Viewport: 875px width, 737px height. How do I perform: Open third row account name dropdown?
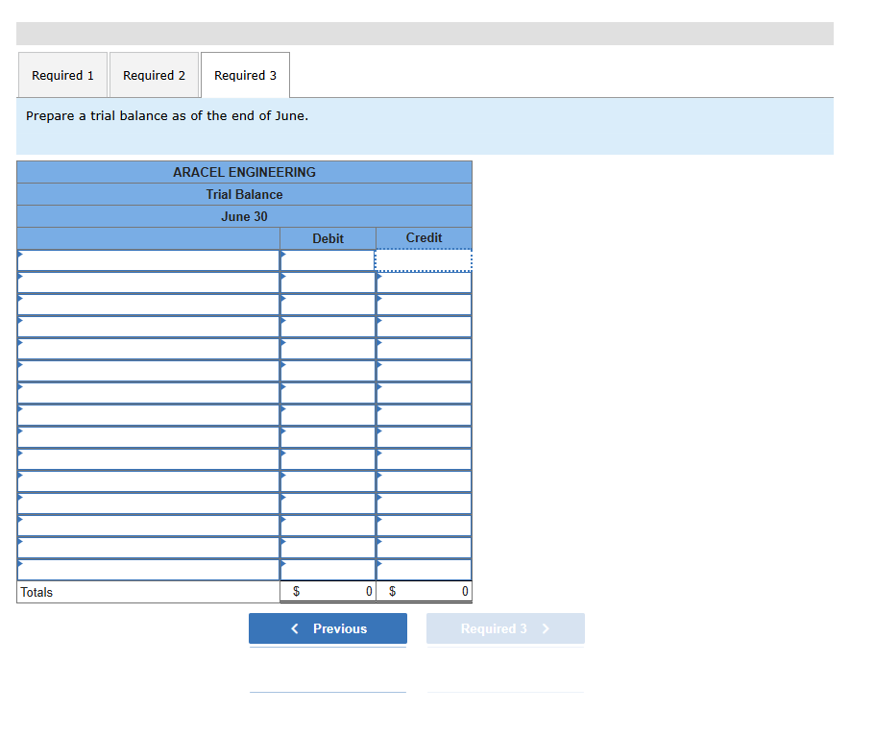point(149,305)
